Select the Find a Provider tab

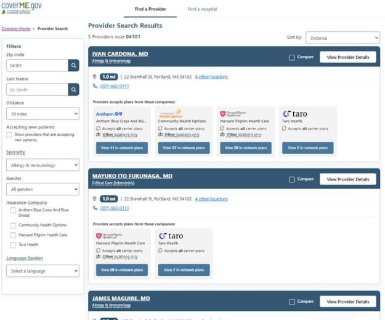(x=149, y=9)
